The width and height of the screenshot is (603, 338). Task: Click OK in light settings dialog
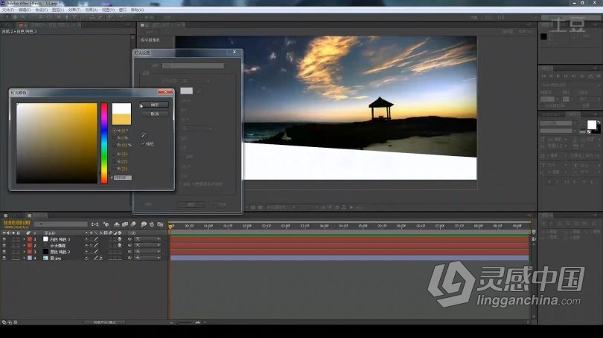coord(191,204)
